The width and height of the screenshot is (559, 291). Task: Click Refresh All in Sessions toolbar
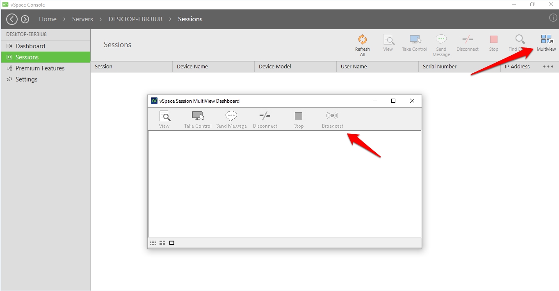[363, 45]
